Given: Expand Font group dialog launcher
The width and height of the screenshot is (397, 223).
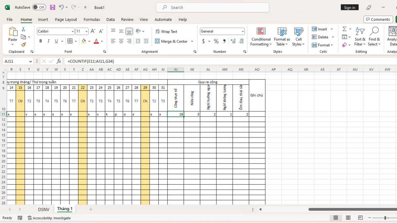Looking at the screenshot, I should [105, 52].
